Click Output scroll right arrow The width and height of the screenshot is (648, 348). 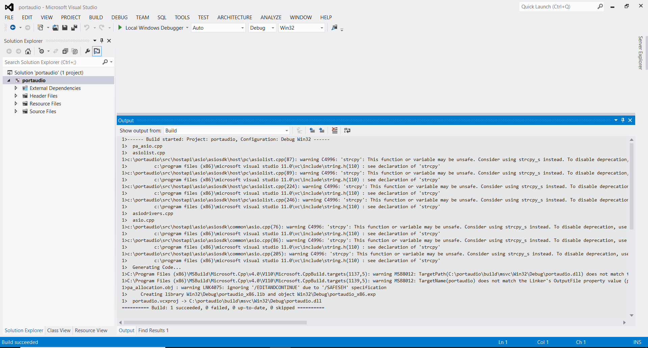click(x=624, y=322)
